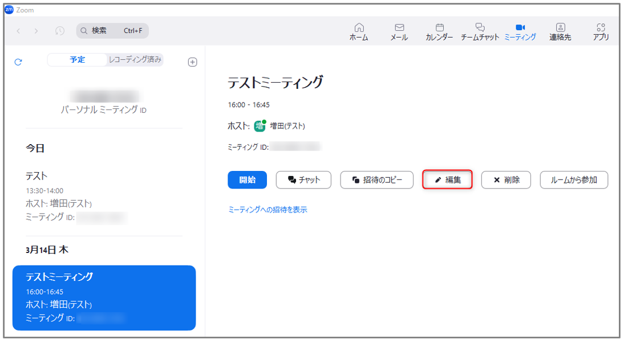Select テストミーティング 16:00-16:45 list item
This screenshot has width=624, height=343.
104,297
